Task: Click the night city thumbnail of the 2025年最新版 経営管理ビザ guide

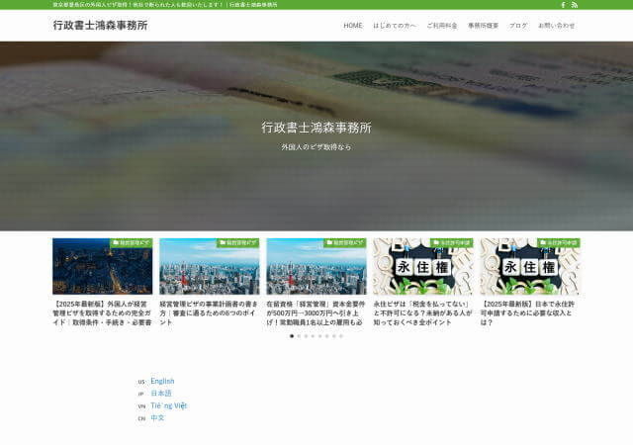Action: (103, 266)
